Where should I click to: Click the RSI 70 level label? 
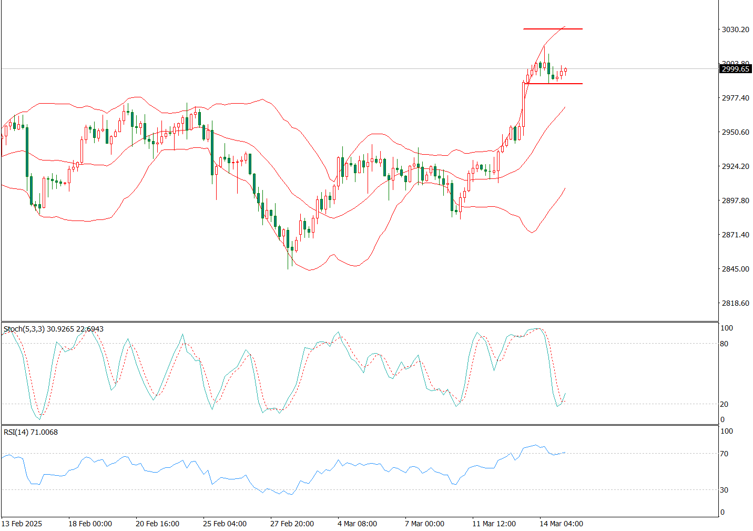point(724,454)
